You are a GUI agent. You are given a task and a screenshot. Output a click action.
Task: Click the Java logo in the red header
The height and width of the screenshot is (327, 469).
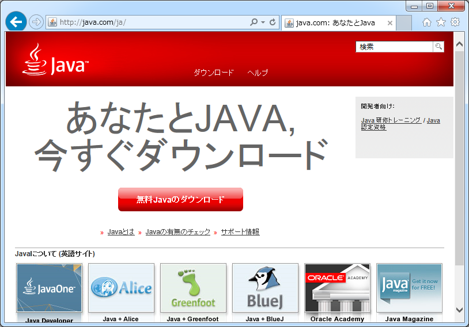click(x=55, y=59)
